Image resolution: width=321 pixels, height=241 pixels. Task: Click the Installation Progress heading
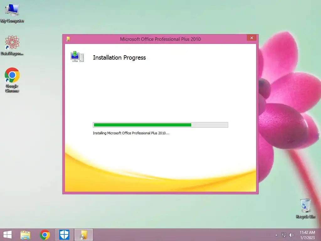tap(119, 58)
